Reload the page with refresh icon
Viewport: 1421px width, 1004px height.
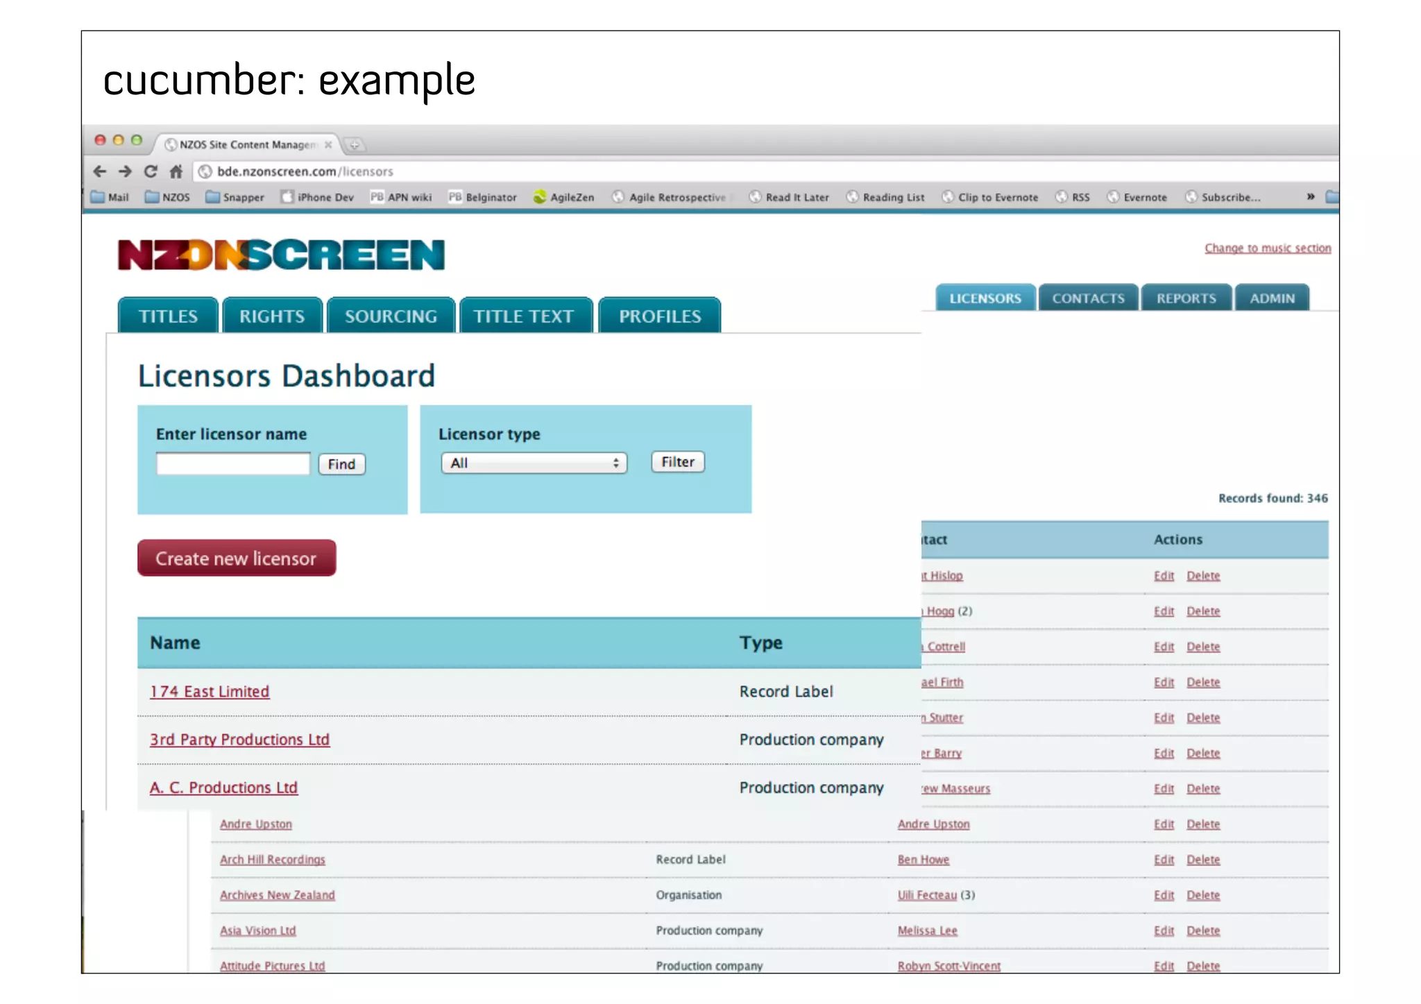151,171
